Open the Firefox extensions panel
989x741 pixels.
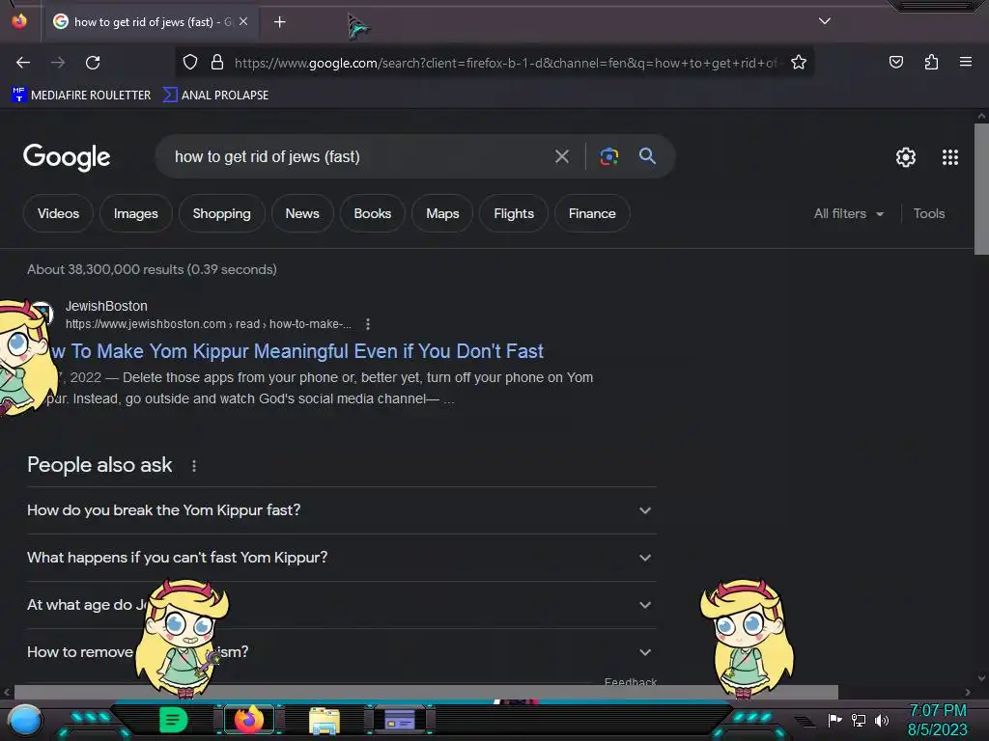tap(931, 62)
